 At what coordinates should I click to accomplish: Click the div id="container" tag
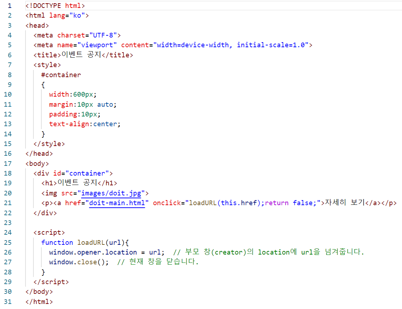73,173
